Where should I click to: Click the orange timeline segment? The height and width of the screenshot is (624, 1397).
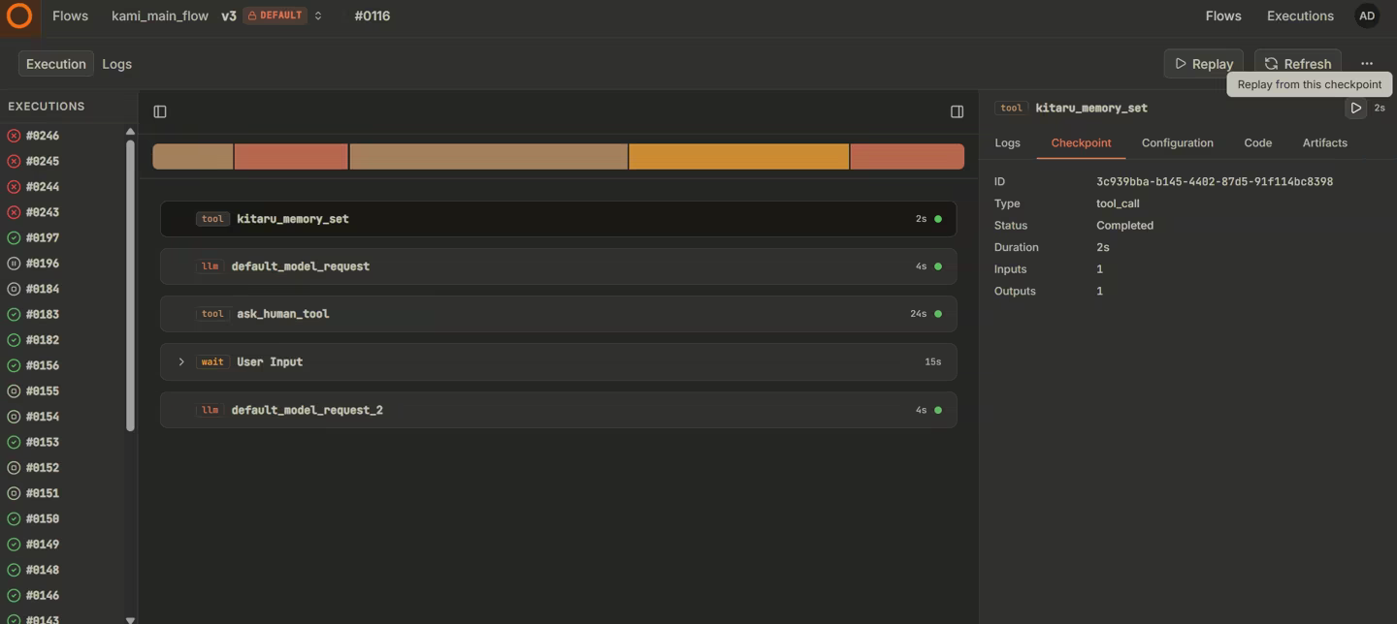click(738, 156)
